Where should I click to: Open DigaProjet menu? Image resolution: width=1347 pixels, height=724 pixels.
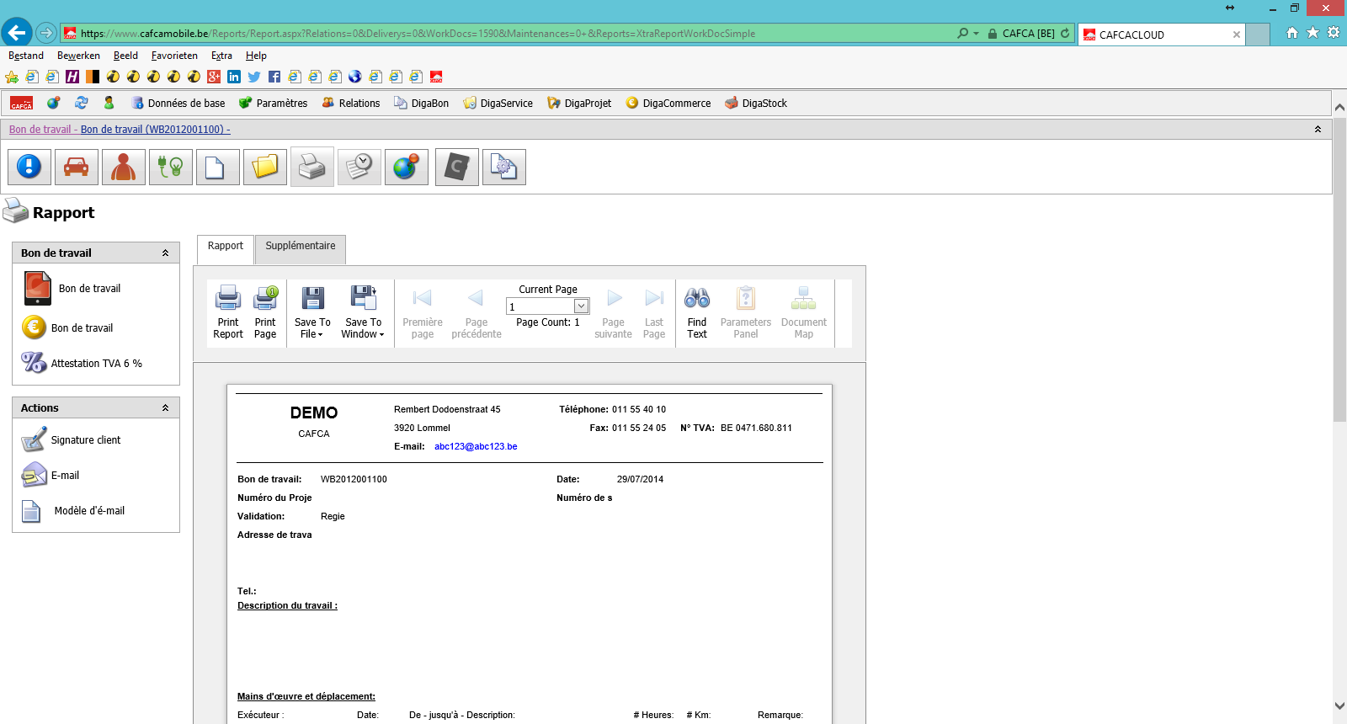tap(579, 103)
